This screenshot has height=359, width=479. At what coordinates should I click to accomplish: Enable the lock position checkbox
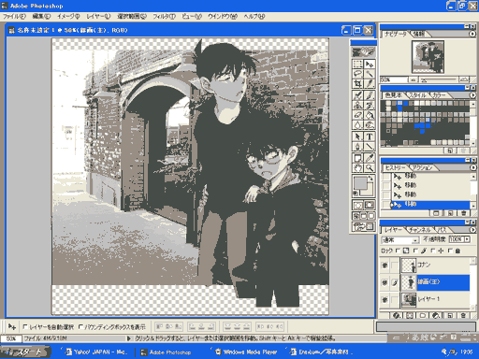click(x=433, y=251)
